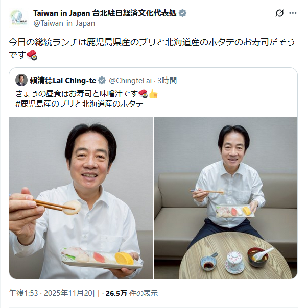
Task: Click the #鹿児島産のブリと北海道産のホタテ hashtag
Action: point(79,104)
